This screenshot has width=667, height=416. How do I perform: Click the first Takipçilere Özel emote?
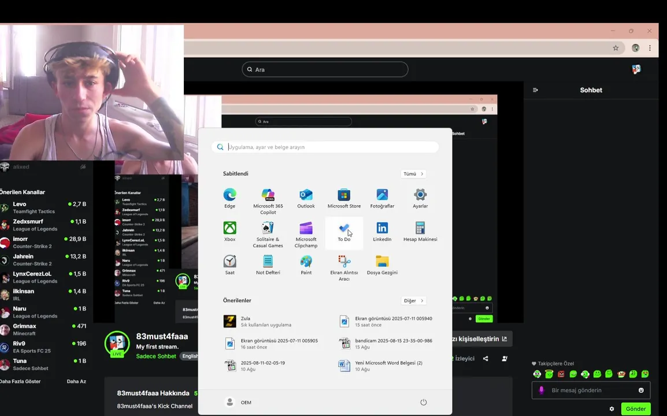click(538, 374)
